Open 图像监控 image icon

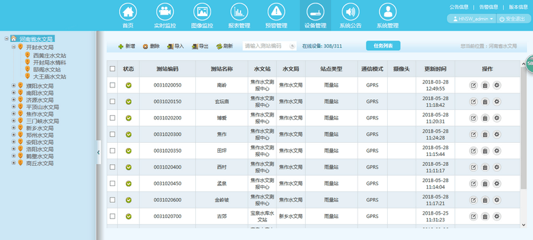202,12
